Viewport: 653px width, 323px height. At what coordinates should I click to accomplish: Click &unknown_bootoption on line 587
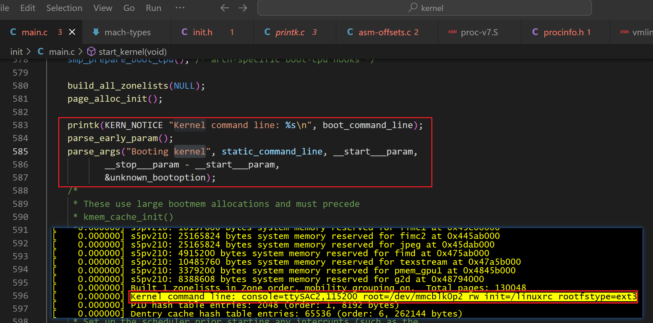pyautogui.click(x=155, y=178)
